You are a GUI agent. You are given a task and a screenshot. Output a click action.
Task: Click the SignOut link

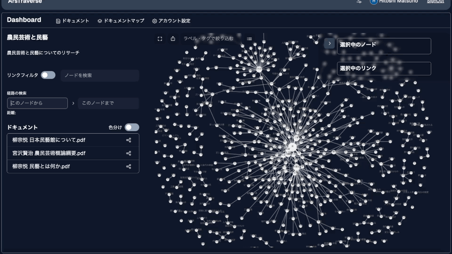[435, 2]
